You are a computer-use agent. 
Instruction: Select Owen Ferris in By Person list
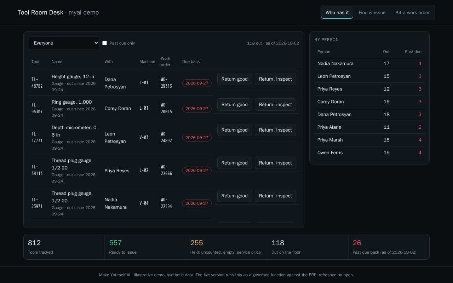point(369,153)
